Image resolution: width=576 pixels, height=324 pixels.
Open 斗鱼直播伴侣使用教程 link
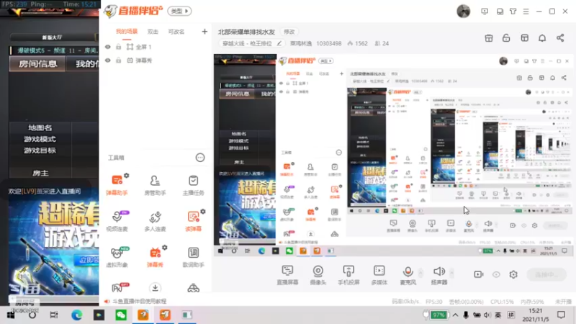(x=139, y=301)
